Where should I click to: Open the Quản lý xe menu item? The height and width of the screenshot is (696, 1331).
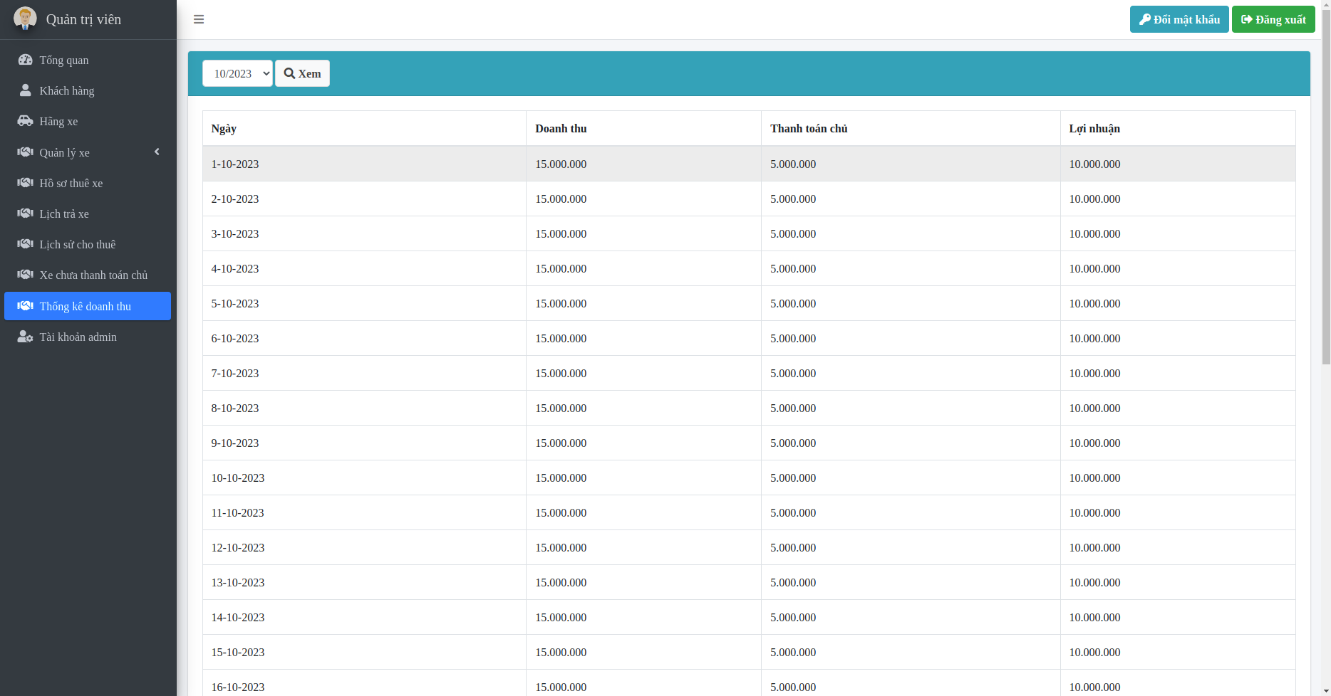pyautogui.click(x=64, y=152)
